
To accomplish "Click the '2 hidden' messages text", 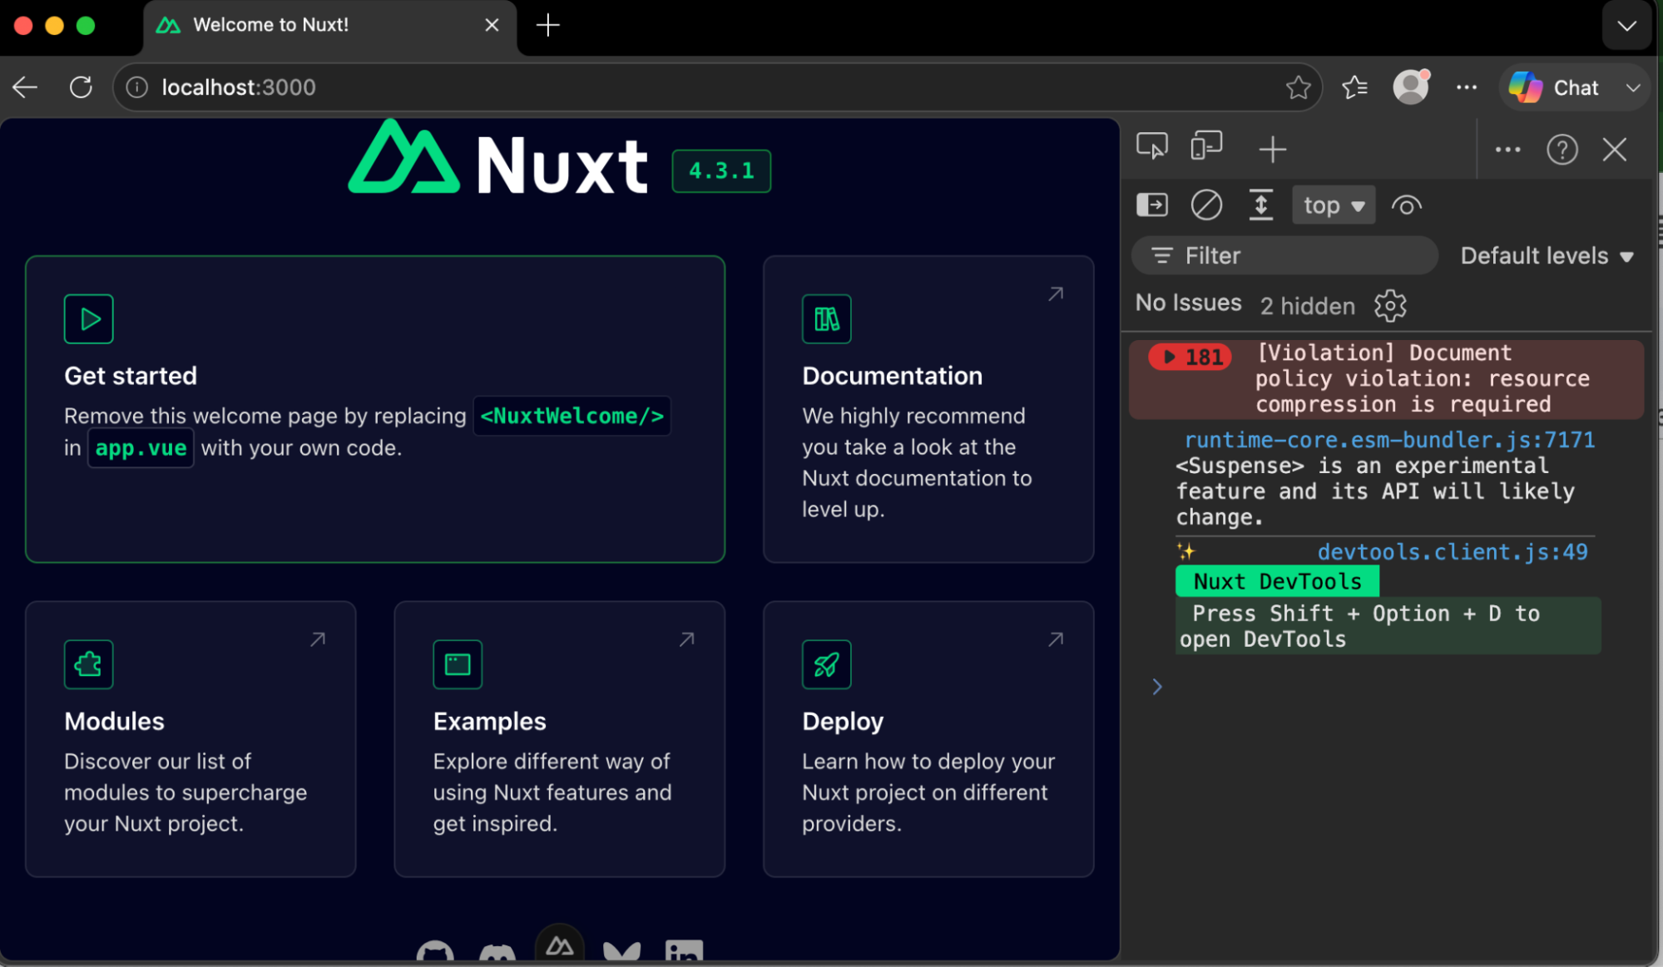I will [1307, 306].
